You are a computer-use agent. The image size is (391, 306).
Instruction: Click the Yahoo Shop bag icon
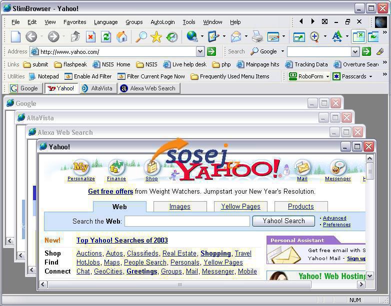coord(152,167)
